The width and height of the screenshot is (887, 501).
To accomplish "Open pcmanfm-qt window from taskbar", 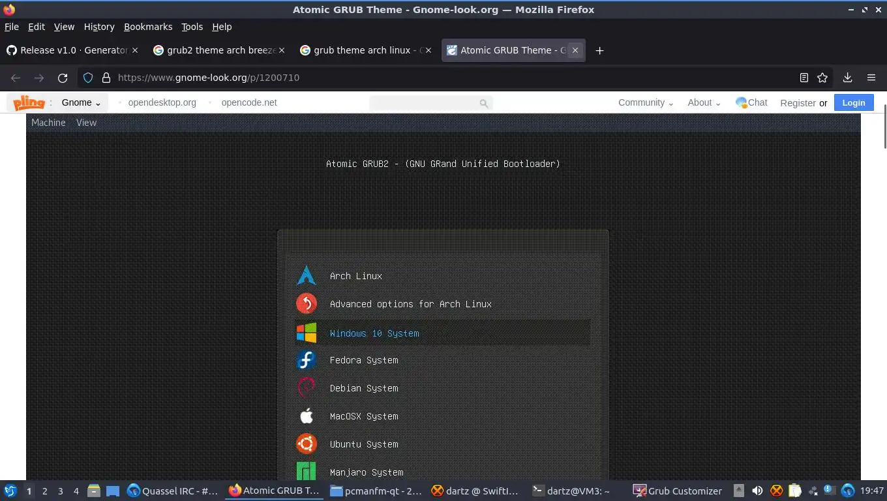I will 376,491.
